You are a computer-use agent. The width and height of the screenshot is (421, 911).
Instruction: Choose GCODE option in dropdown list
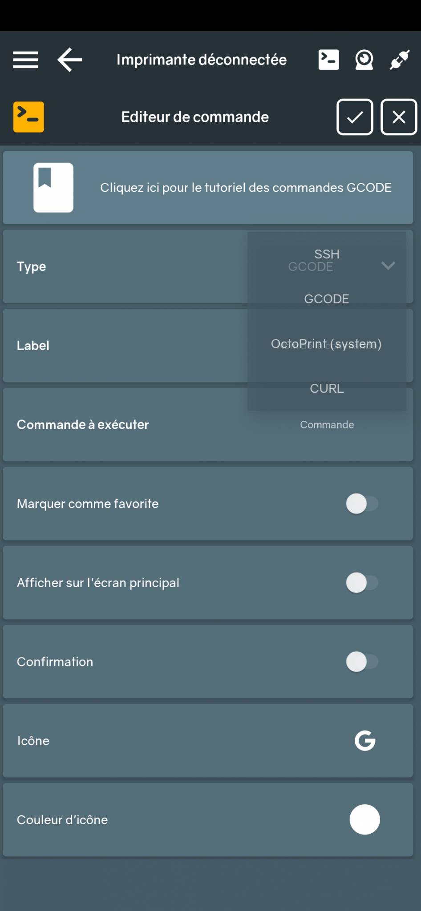(327, 299)
